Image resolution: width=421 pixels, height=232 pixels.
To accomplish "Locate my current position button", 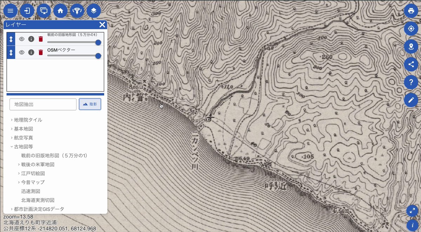I will (x=411, y=28).
